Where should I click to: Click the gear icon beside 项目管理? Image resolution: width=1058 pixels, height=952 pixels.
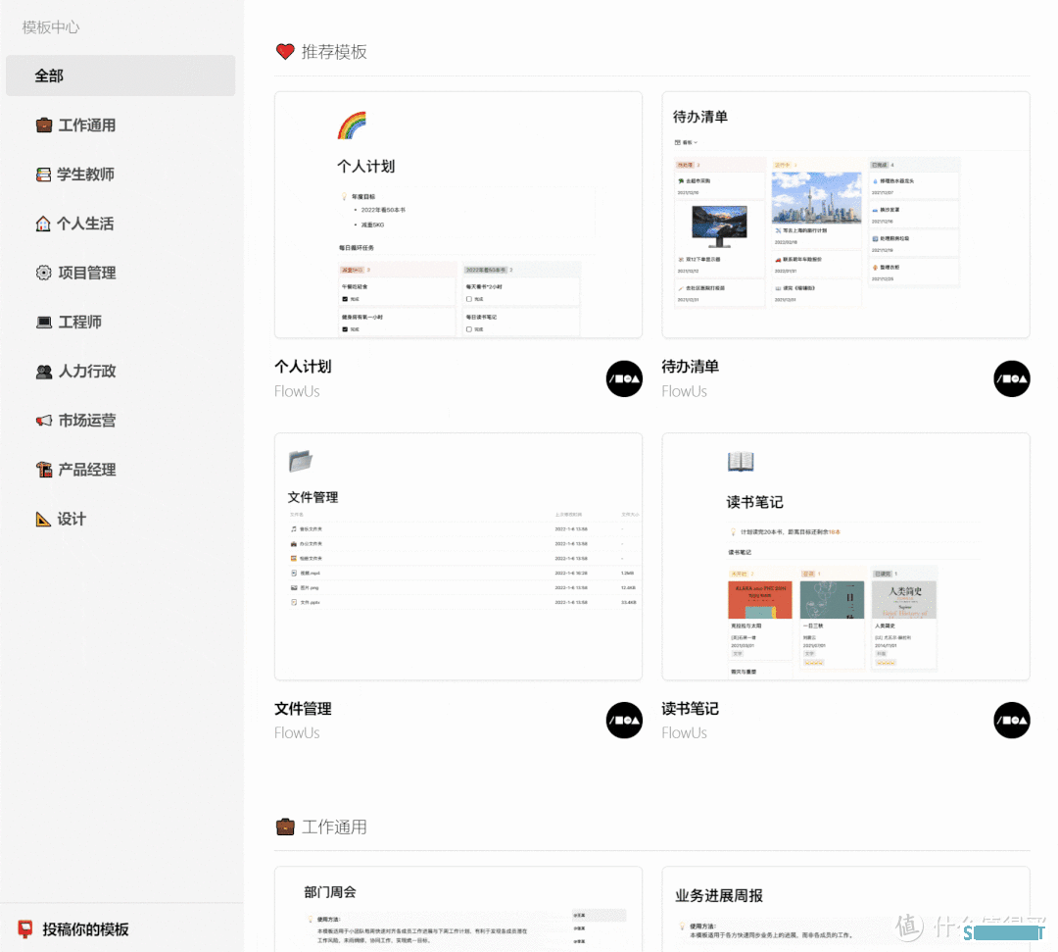coord(44,273)
